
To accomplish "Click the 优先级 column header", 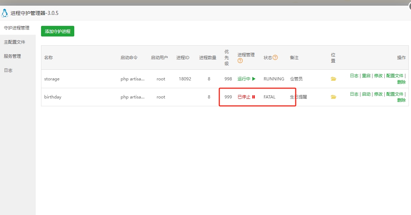I will 227,57.
